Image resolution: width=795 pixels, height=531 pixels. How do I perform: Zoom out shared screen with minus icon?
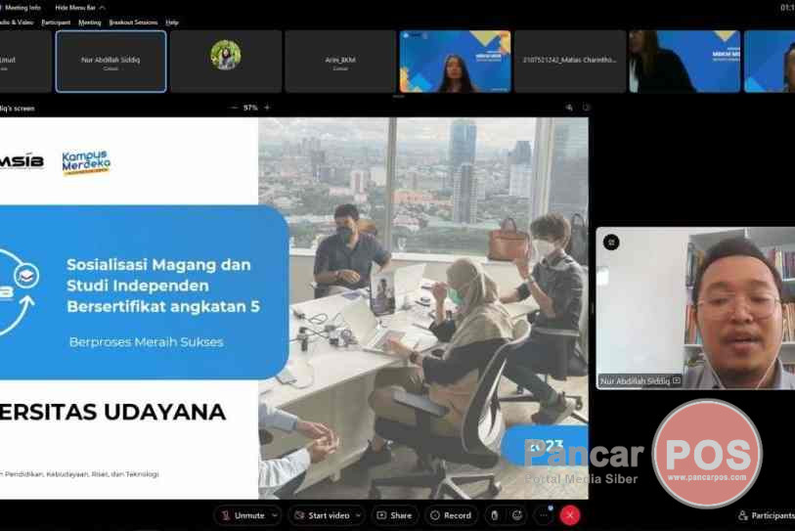(x=234, y=108)
